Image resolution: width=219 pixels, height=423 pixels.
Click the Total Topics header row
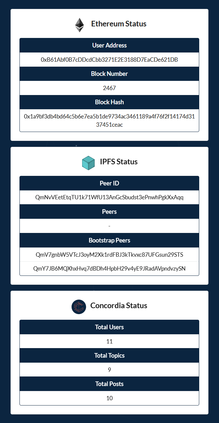click(109, 356)
